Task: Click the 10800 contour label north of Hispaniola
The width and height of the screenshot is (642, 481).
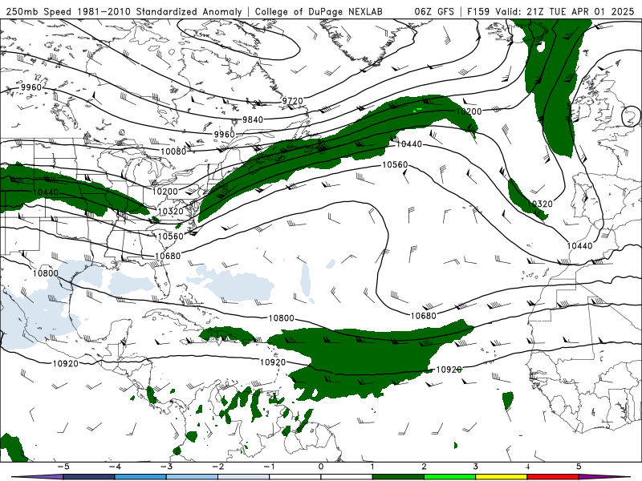Action: coord(282,317)
